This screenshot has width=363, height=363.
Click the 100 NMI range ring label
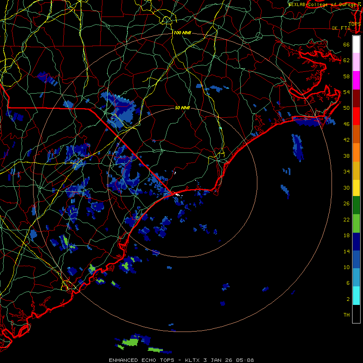(182, 33)
